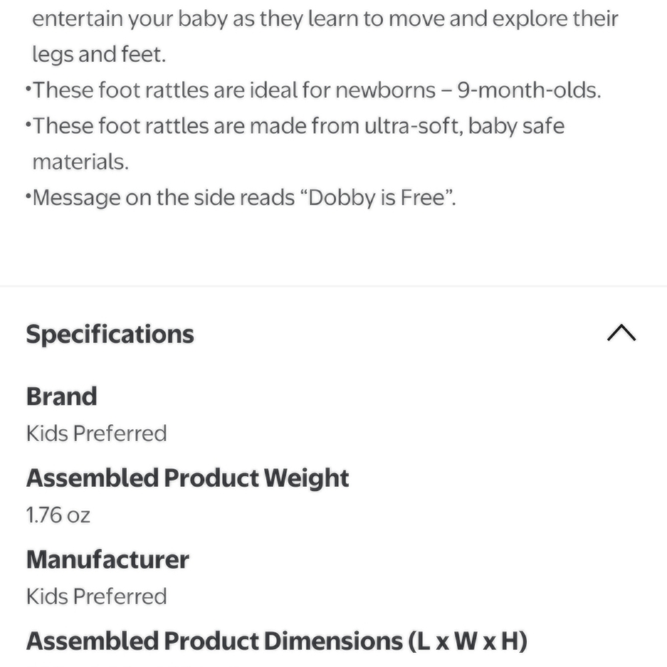Click the bullet marker before "Message on the side"

(29, 196)
